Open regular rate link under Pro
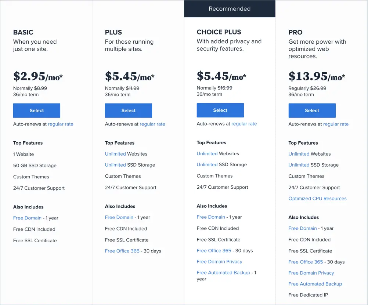Viewport: 368px width, 305px height. [336, 124]
